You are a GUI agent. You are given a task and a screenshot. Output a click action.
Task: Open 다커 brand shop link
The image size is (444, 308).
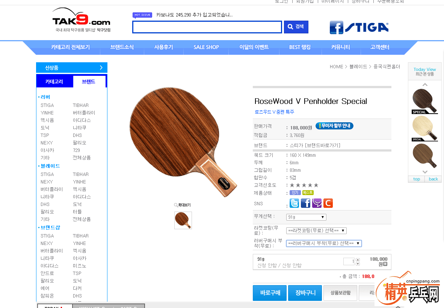click(x=77, y=288)
